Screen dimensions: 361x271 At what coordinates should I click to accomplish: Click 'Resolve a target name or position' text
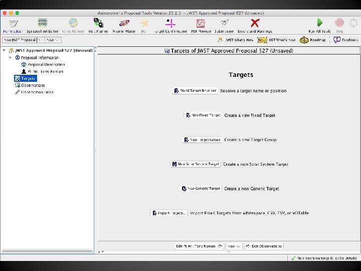click(x=253, y=91)
